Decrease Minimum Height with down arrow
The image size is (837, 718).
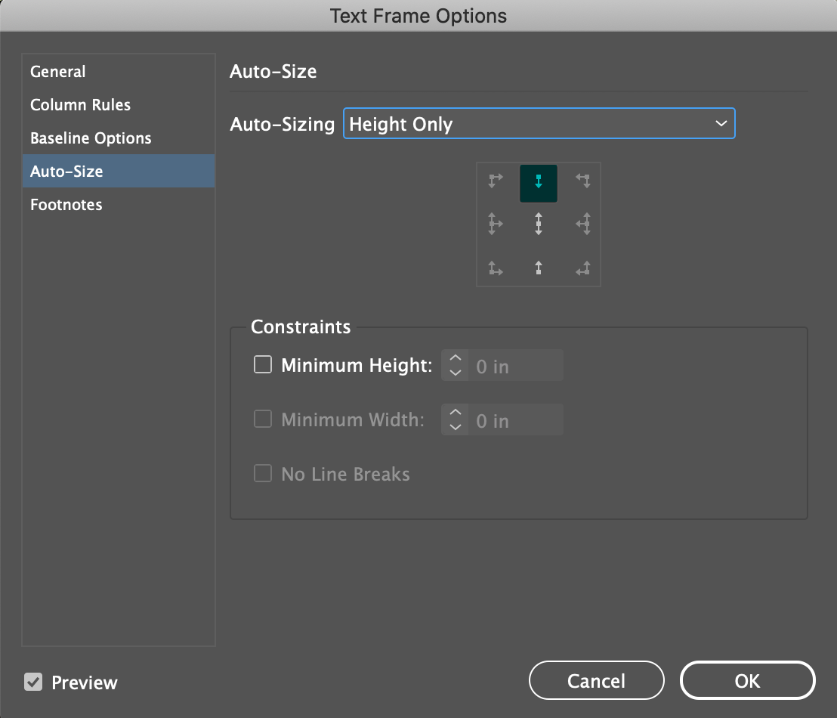[456, 373]
